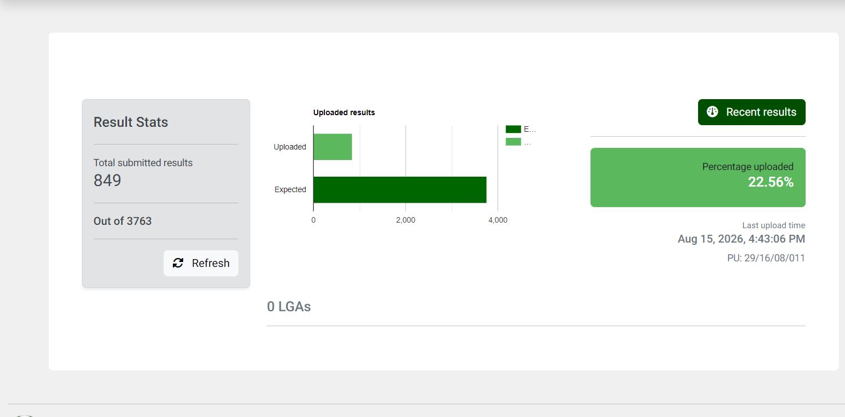Click the Uploaded results chart title
This screenshot has width=845, height=417.
(x=344, y=112)
